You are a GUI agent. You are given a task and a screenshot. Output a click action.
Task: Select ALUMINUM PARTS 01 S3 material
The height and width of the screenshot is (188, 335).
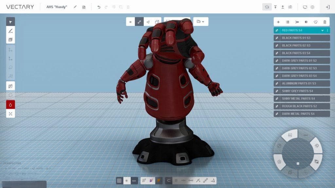302,83
